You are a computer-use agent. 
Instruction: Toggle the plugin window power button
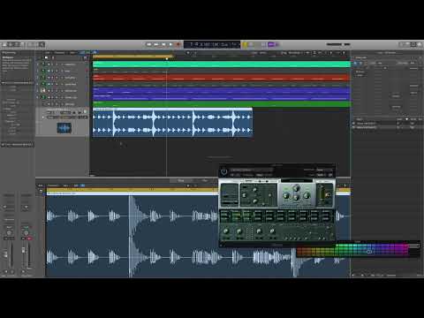click(x=223, y=171)
